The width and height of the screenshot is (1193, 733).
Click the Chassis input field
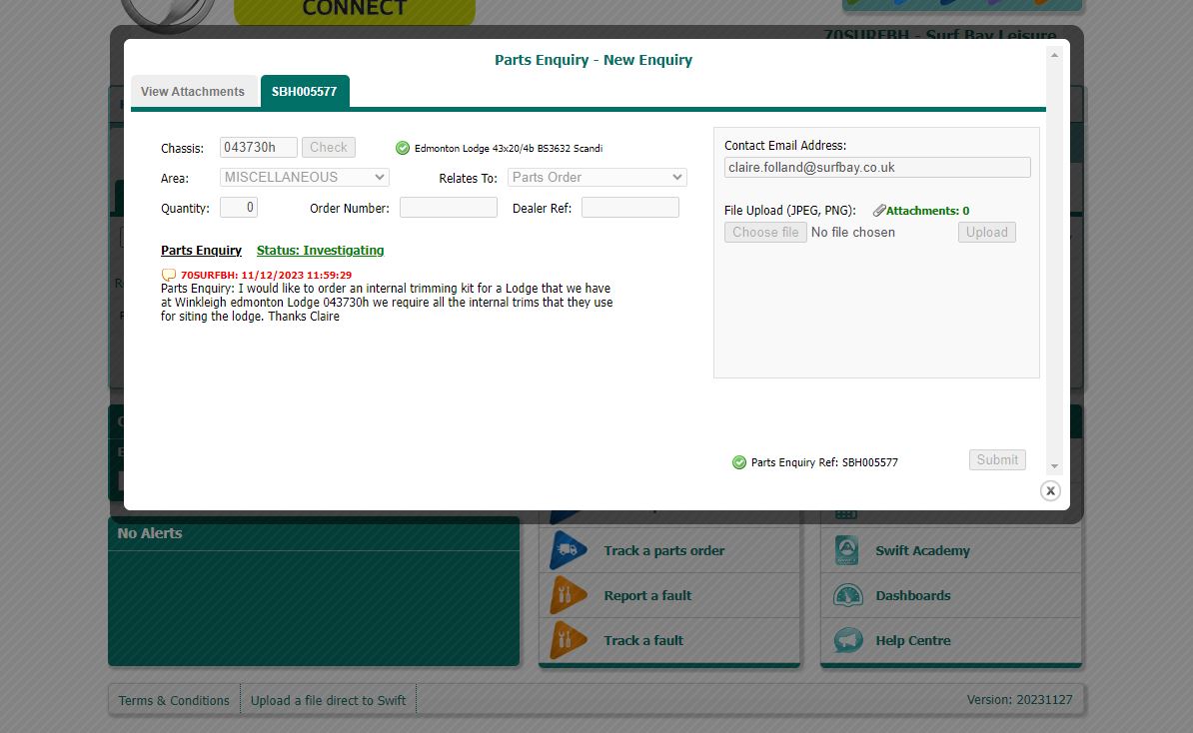point(258,147)
